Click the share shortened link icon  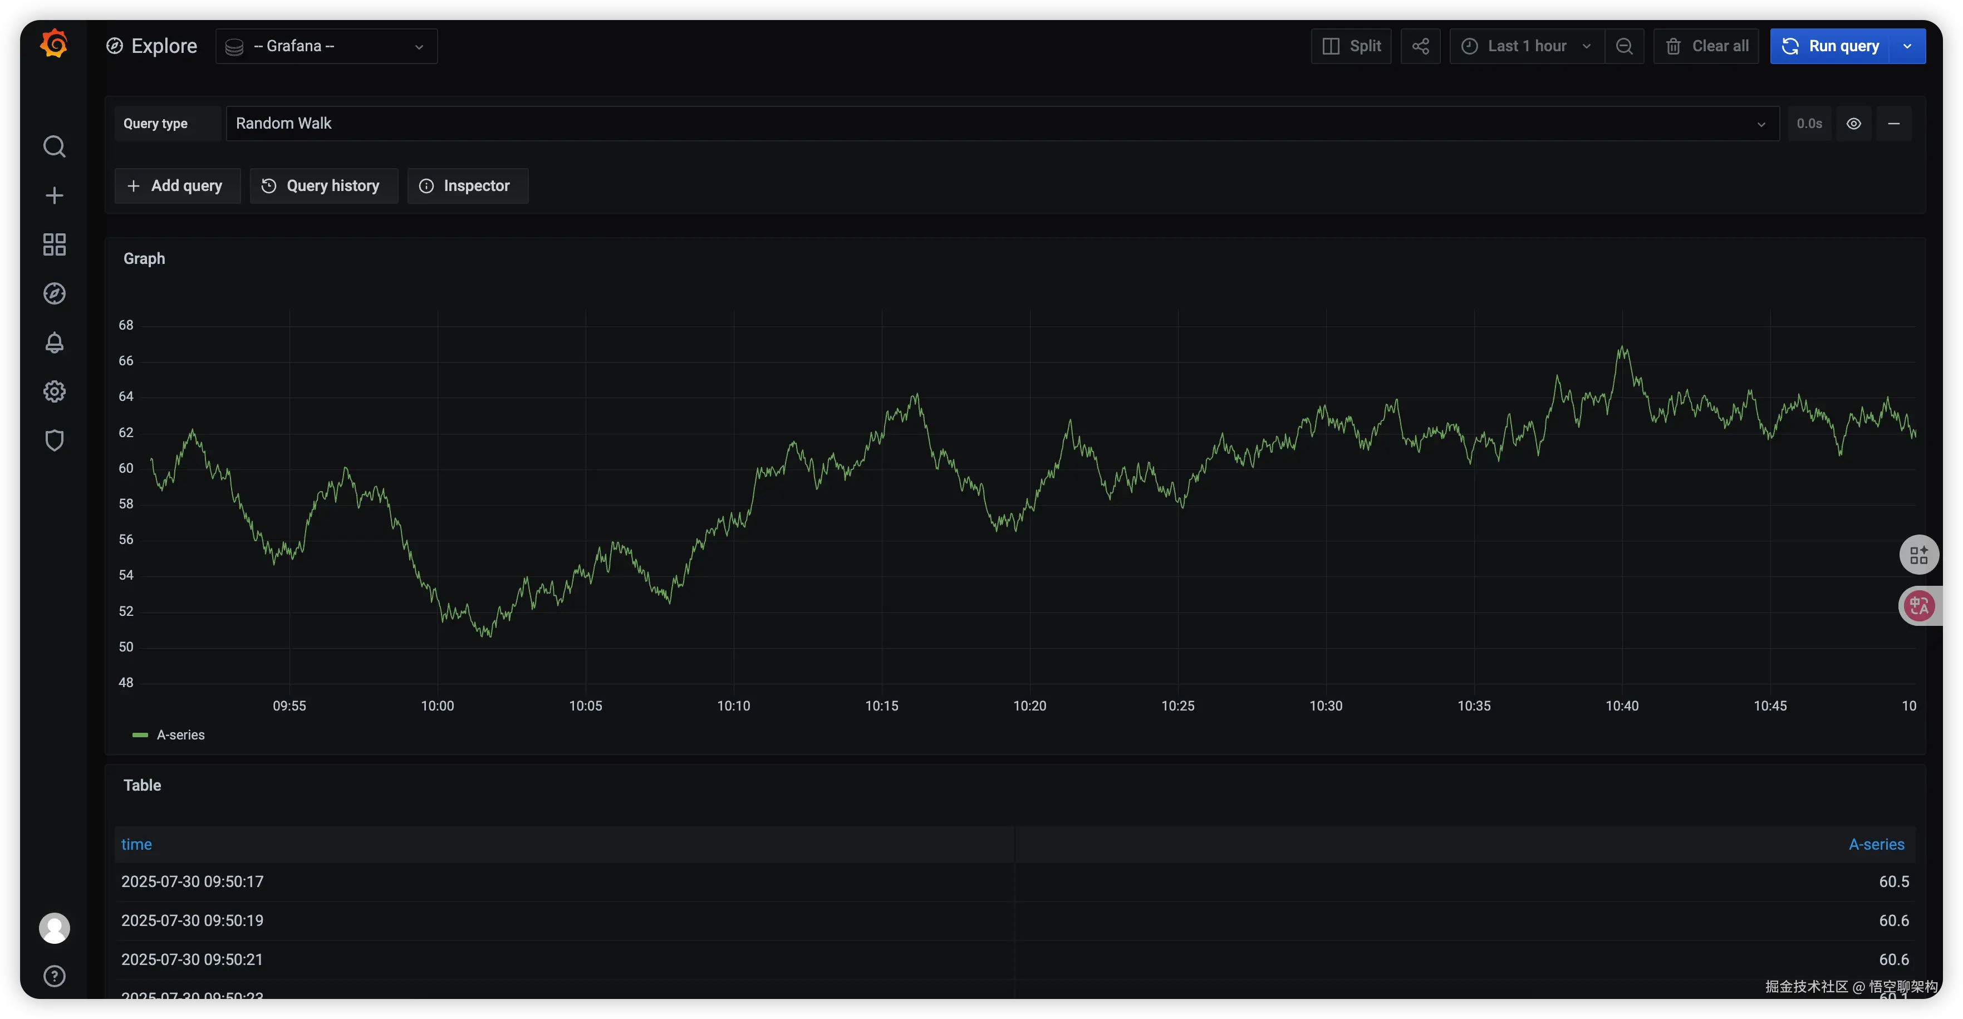pos(1420,46)
